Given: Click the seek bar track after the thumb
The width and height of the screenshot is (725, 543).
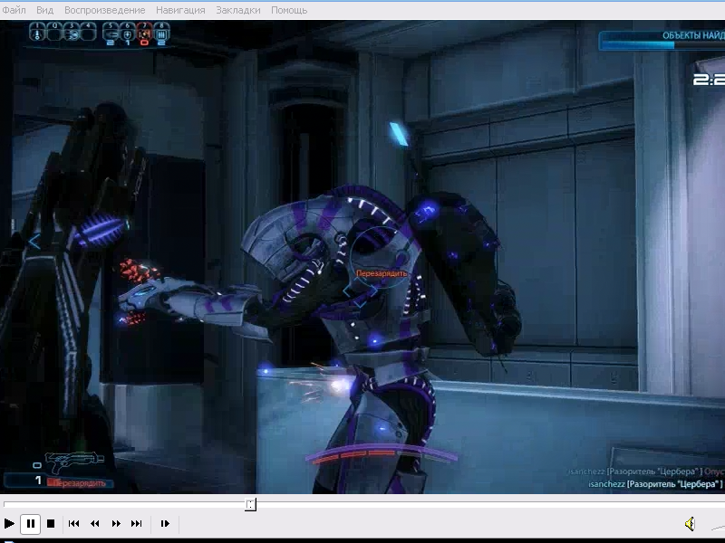Looking at the screenshot, I should click(490, 504).
